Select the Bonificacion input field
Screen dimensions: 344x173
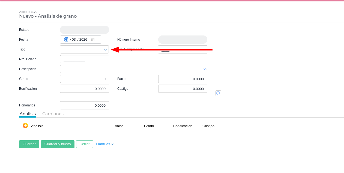85,89
